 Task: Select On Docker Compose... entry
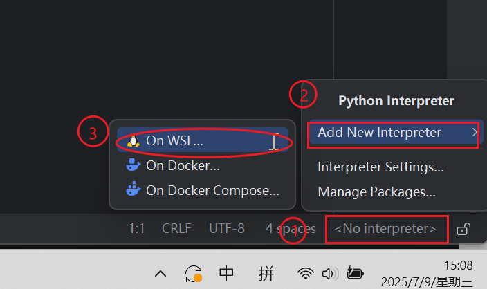(x=212, y=190)
